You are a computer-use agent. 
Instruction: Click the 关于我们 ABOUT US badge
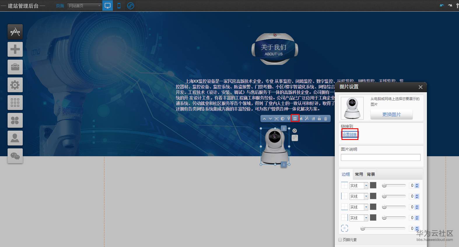[275, 49]
